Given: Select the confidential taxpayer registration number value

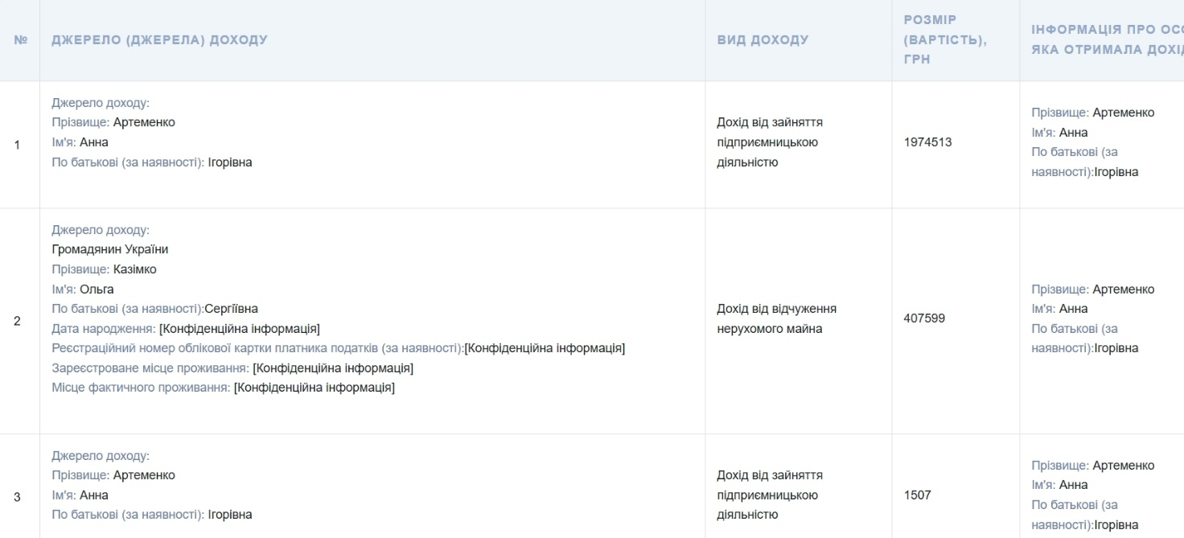Looking at the screenshot, I should pos(545,348).
